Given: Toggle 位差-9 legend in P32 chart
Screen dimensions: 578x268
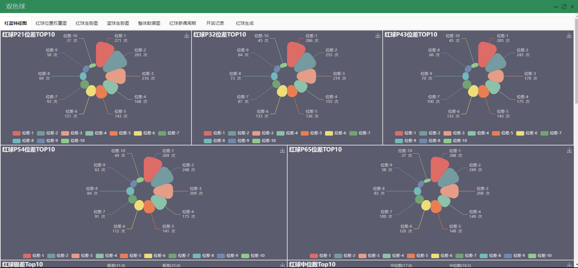Looking at the screenshot, I should pyautogui.click(x=239, y=141).
